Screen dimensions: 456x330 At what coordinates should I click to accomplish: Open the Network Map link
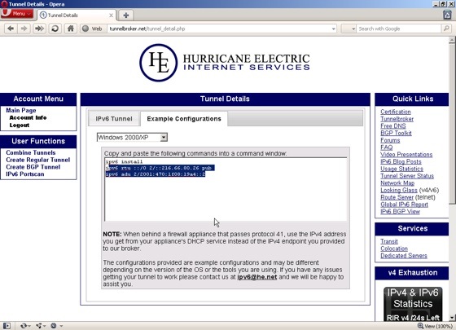[397, 183]
